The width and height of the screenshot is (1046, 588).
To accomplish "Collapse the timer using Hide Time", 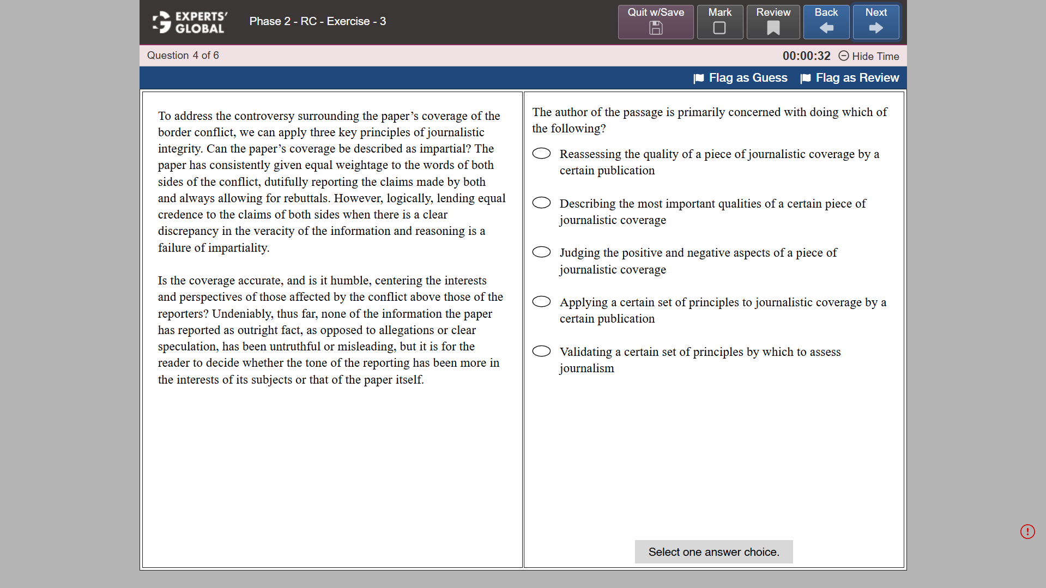I will point(875,56).
